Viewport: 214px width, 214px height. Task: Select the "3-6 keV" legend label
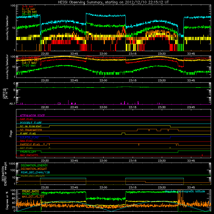point(28,6)
